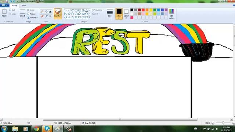Choose the Up arrow shape
This screenshot has height=132, width=235.
[87, 14]
